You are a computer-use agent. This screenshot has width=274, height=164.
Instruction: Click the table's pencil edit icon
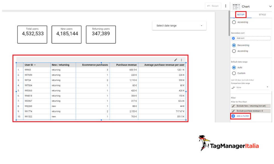pyautogui.click(x=176, y=60)
